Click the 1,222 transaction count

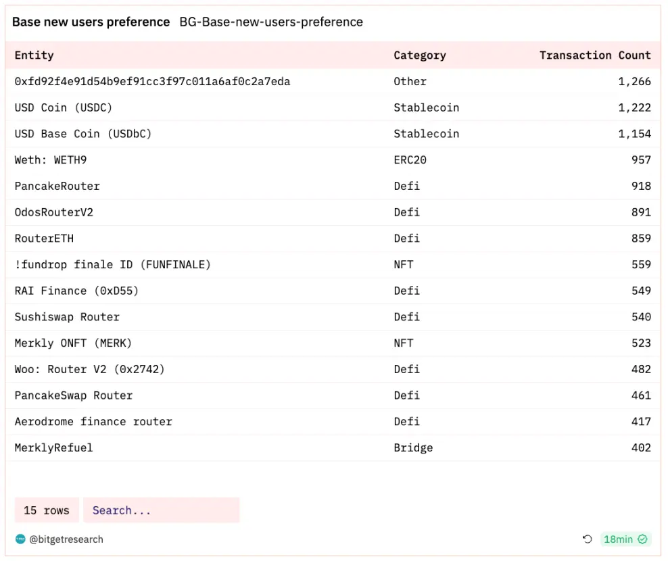coord(635,107)
